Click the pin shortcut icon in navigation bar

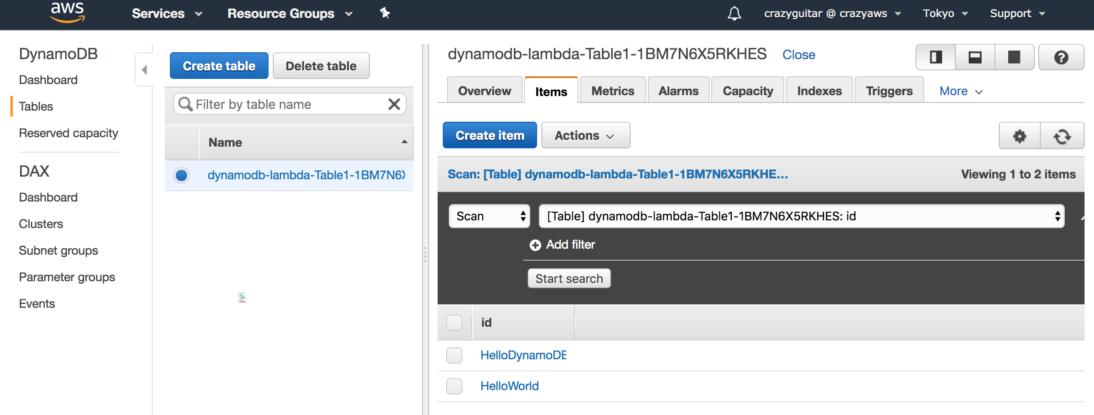(384, 13)
